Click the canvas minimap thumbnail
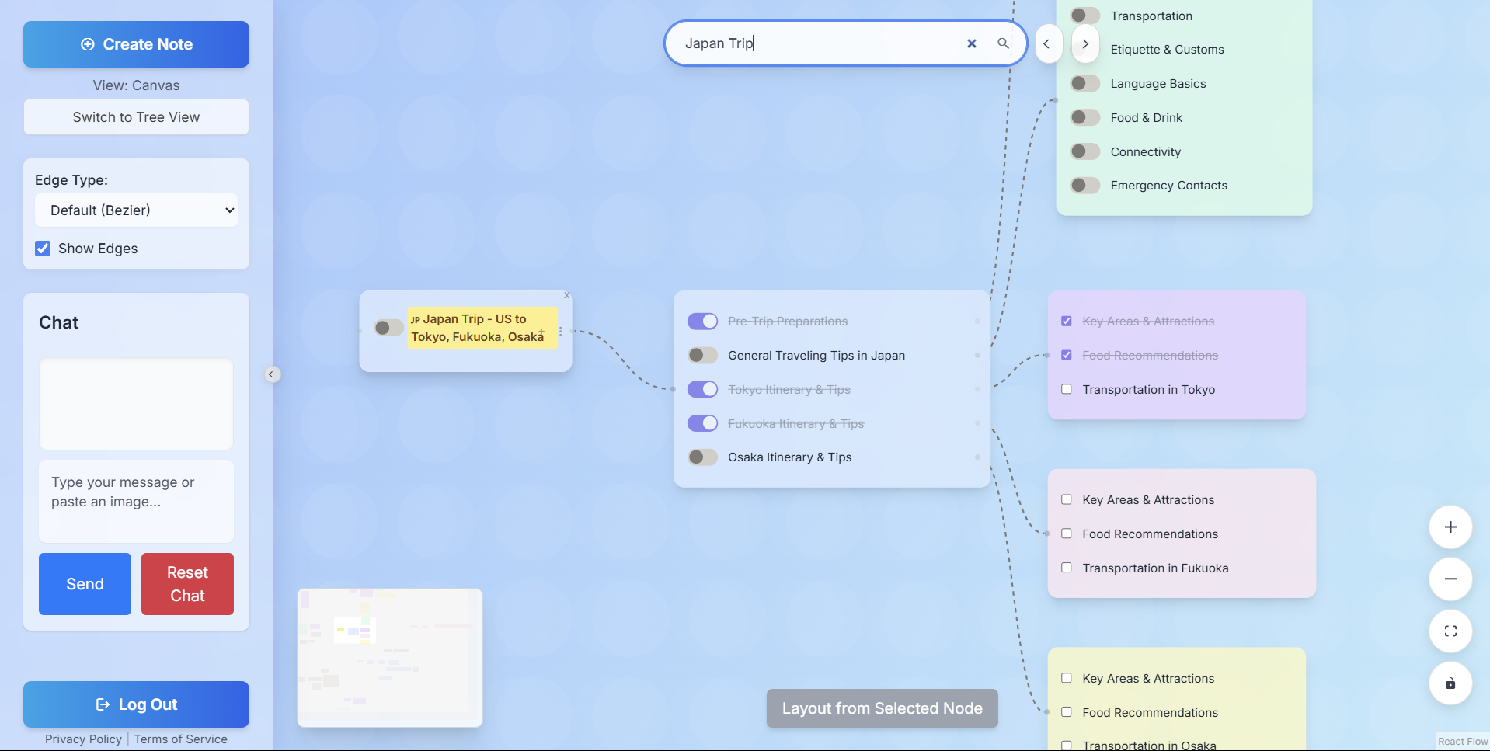1490x751 pixels. 390,658
